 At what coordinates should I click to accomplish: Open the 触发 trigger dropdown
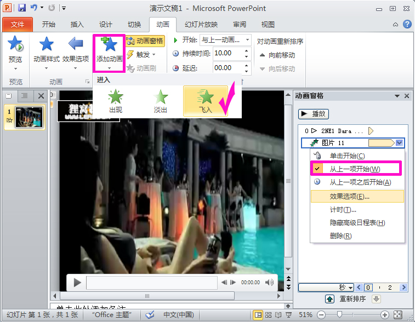[141, 55]
